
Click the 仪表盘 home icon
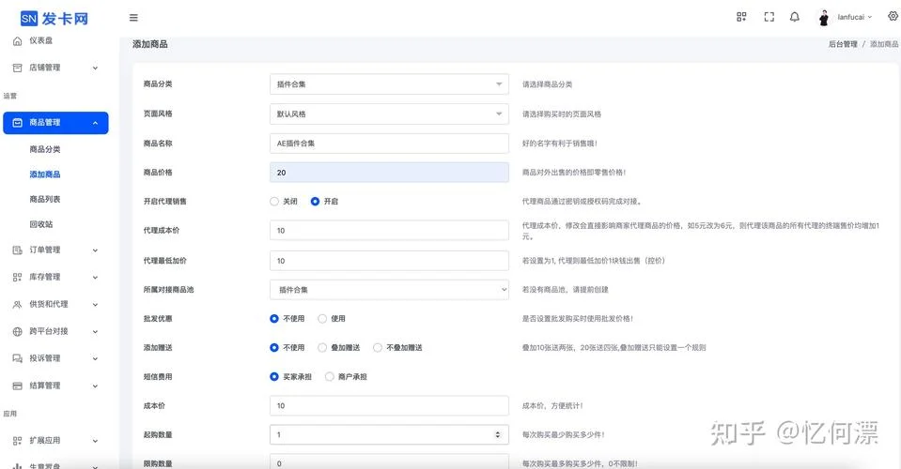click(17, 40)
